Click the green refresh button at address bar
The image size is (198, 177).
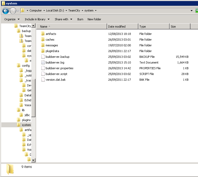pos(197,11)
